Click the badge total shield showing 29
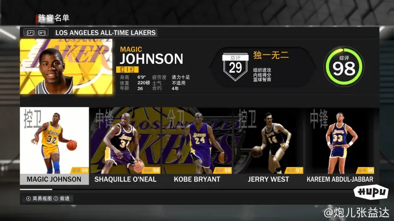This screenshot has height=221, width=394. pyautogui.click(x=235, y=67)
